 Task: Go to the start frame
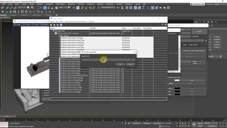coord(177,123)
